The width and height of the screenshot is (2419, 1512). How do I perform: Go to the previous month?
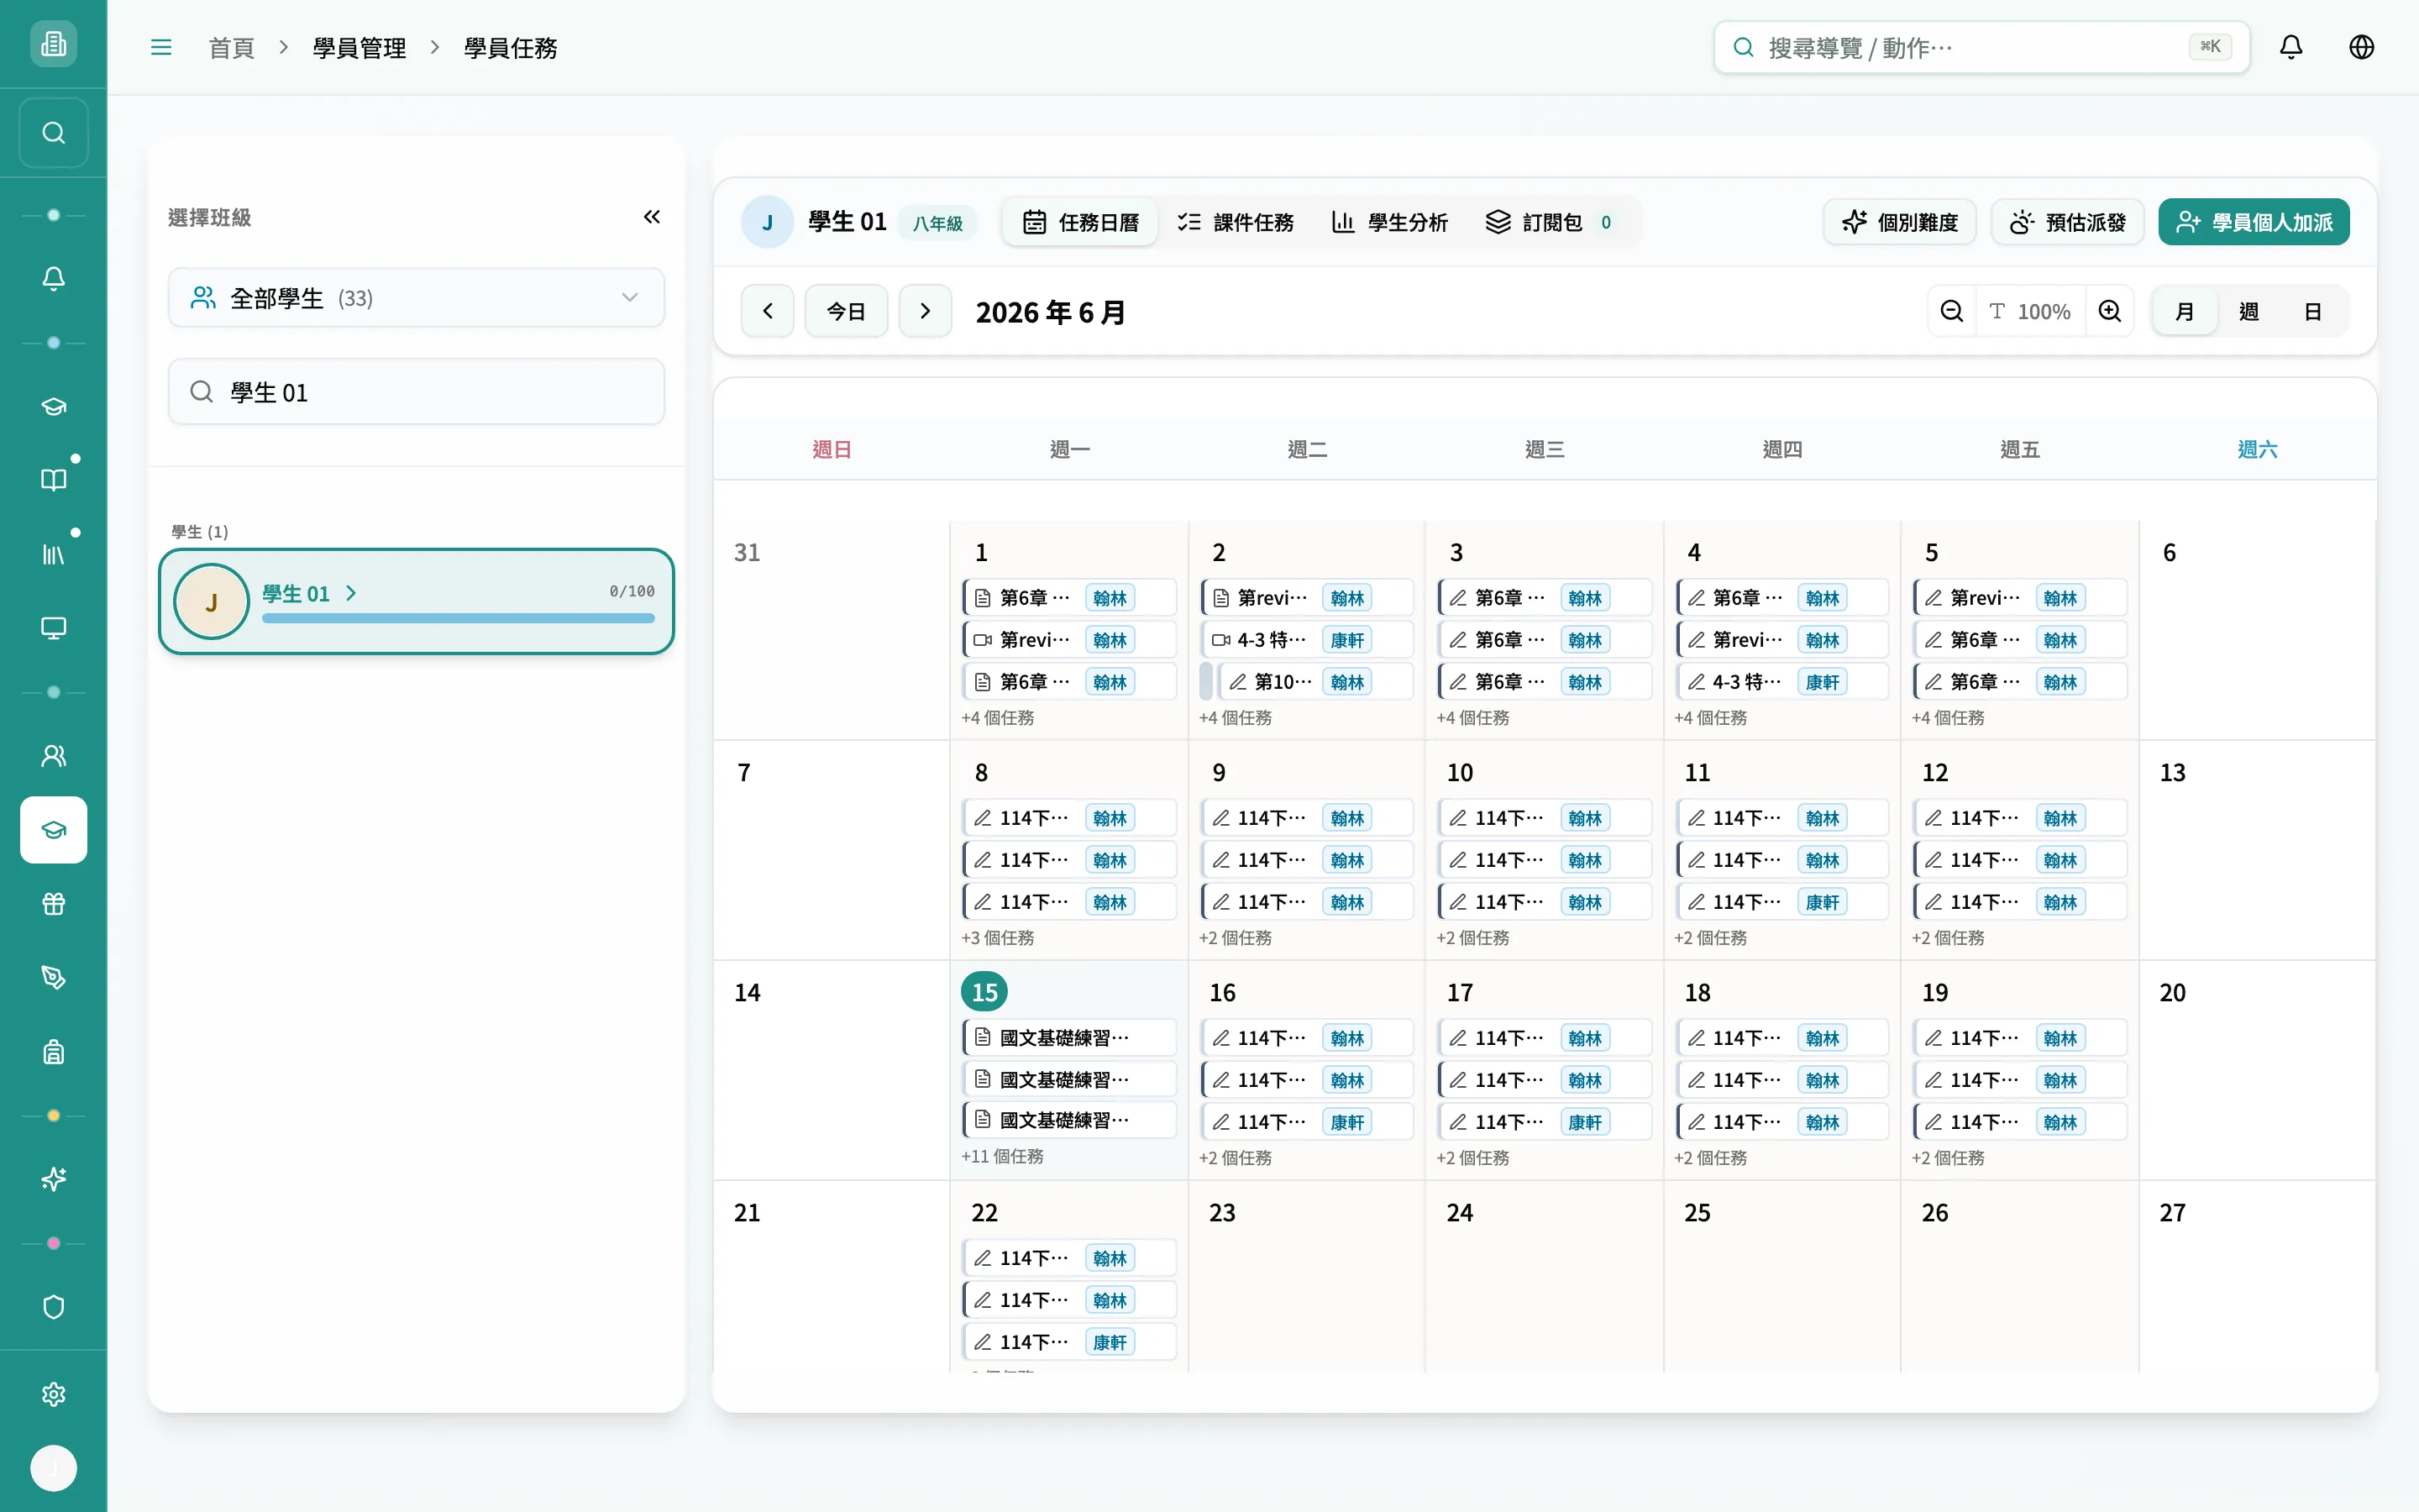tap(768, 311)
